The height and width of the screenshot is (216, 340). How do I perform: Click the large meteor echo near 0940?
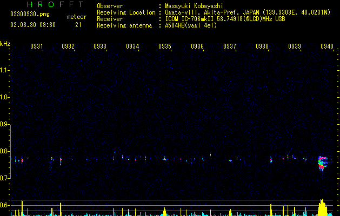click(323, 164)
